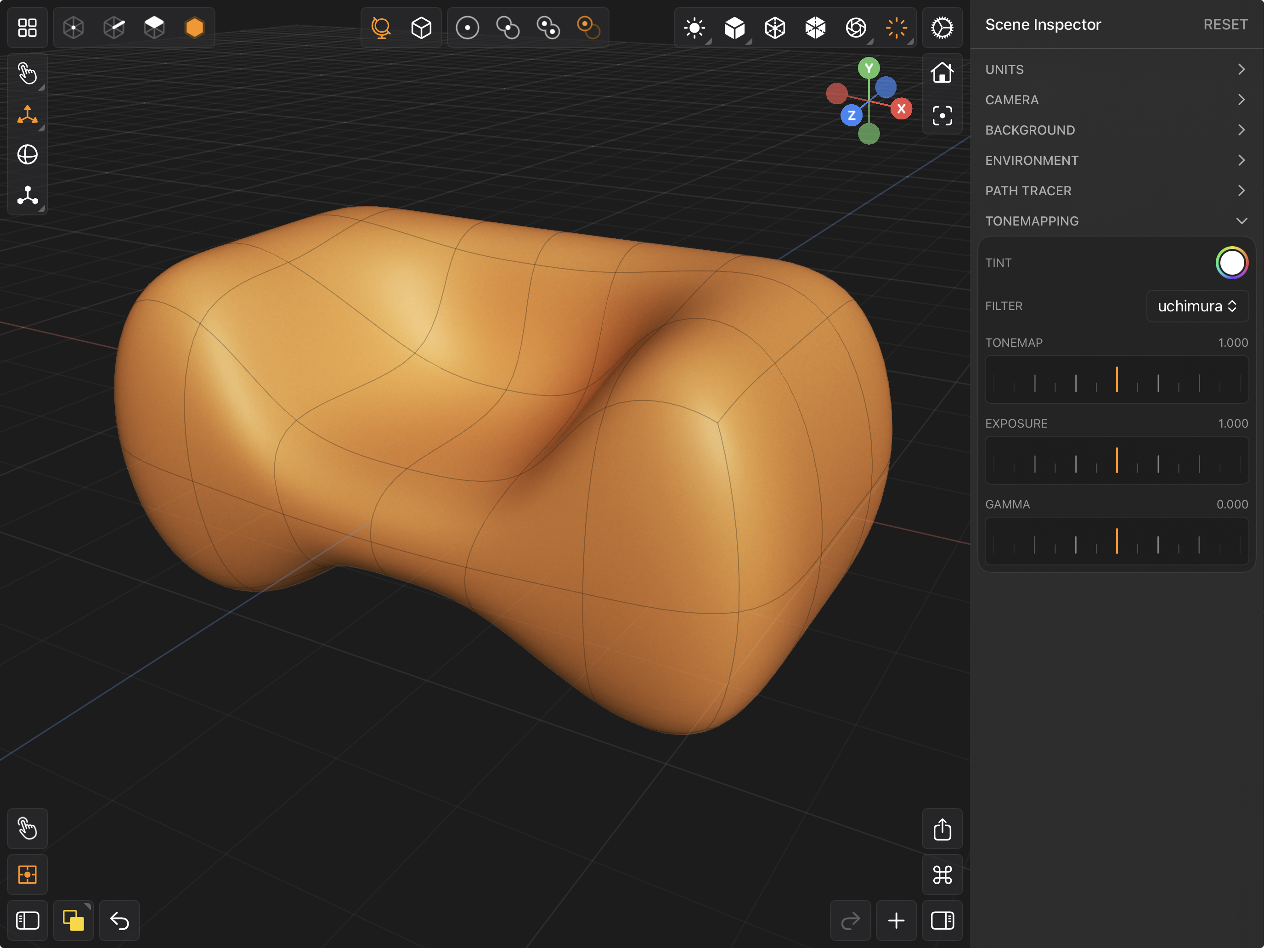Select orange hexagon object mode icon
1264x948 pixels.
(x=195, y=28)
